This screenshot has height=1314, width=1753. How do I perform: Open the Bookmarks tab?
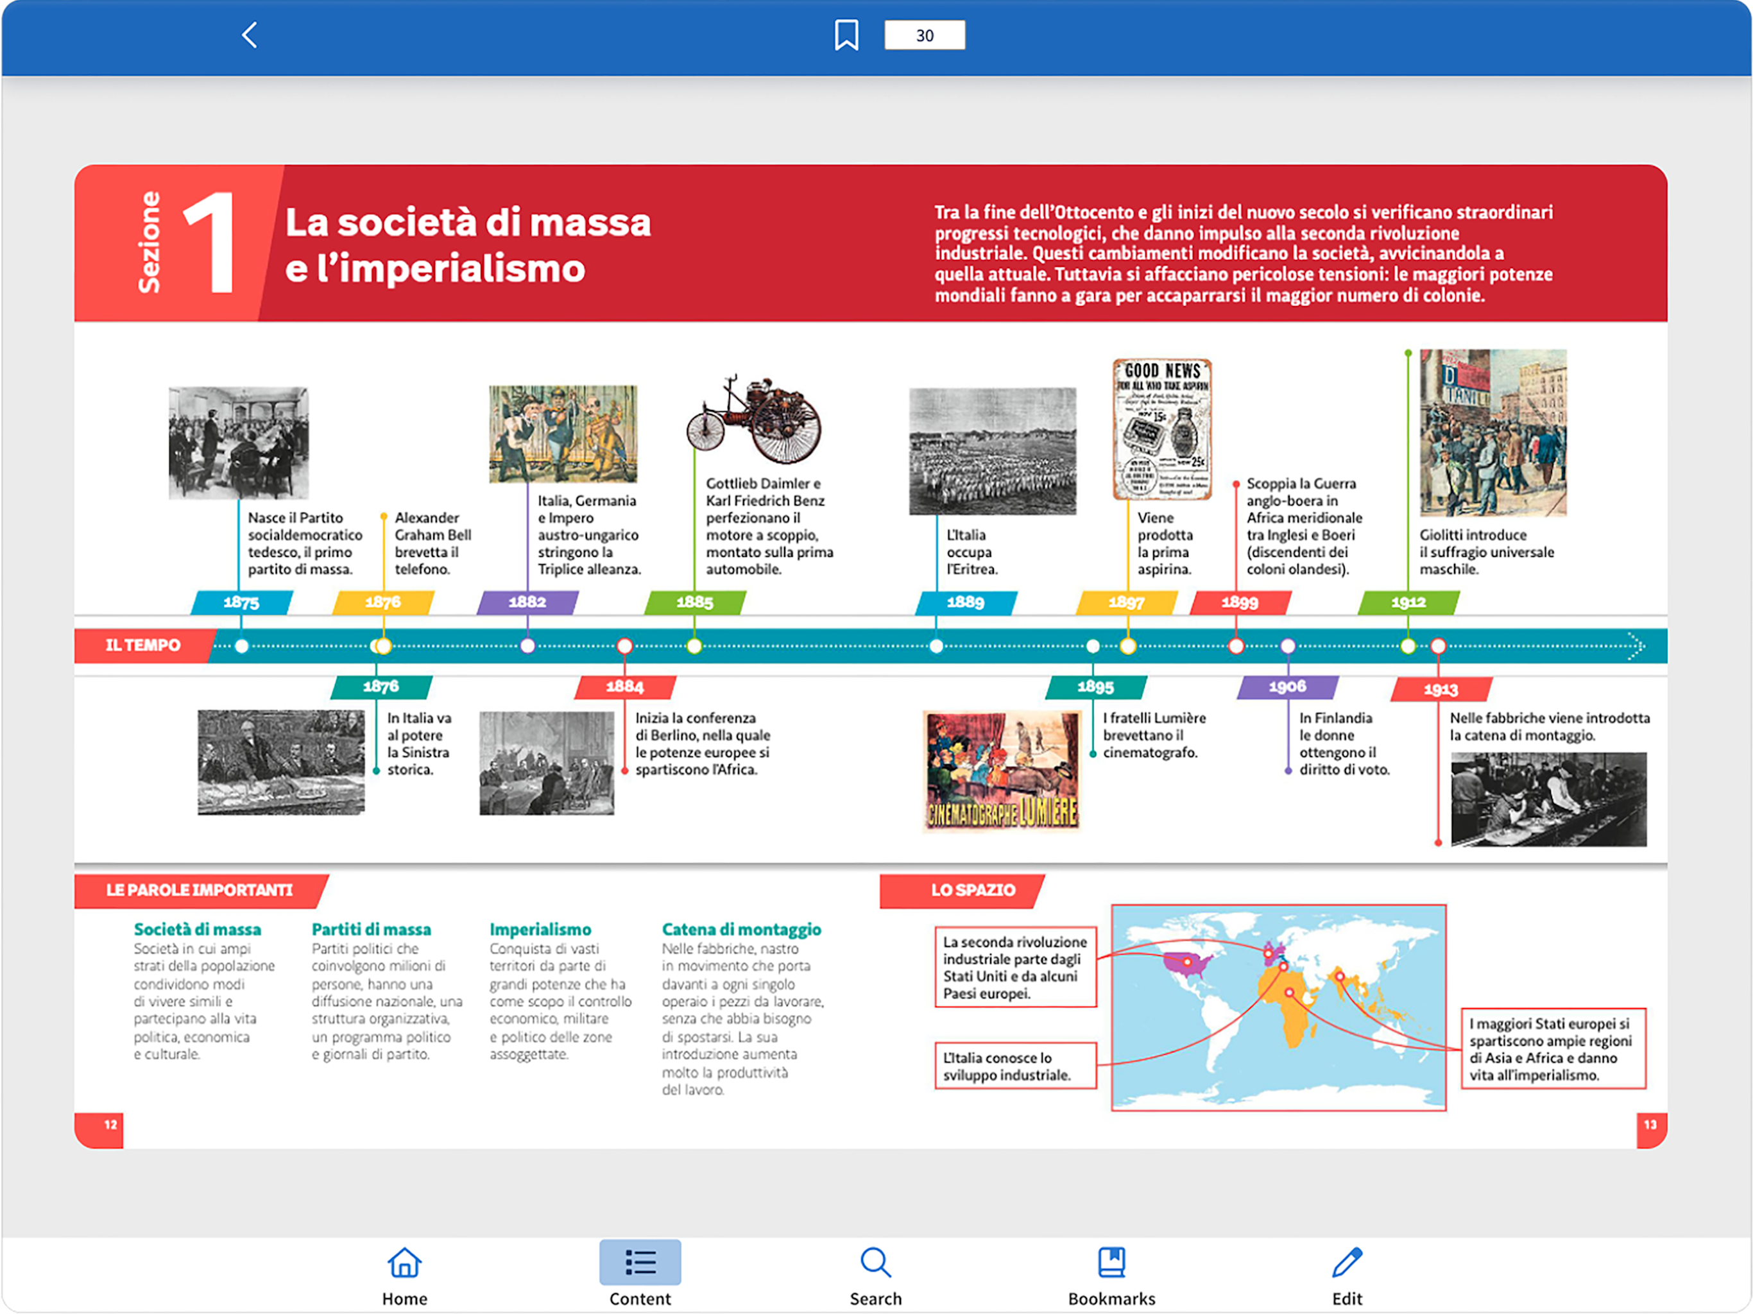click(x=1111, y=1276)
